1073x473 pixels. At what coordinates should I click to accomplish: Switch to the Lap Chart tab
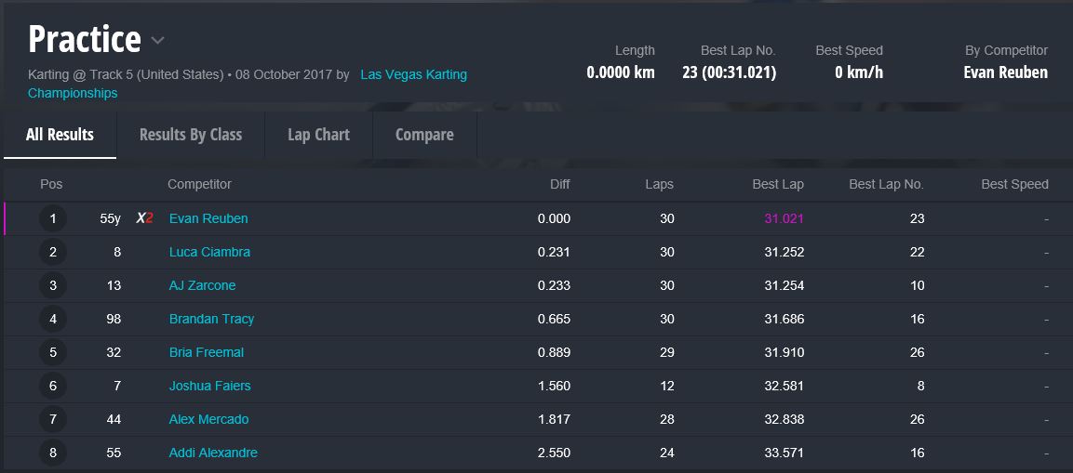click(318, 135)
